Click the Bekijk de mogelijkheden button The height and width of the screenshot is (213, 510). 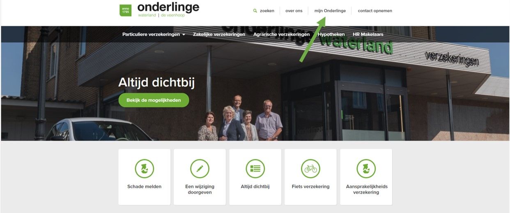coord(154,100)
